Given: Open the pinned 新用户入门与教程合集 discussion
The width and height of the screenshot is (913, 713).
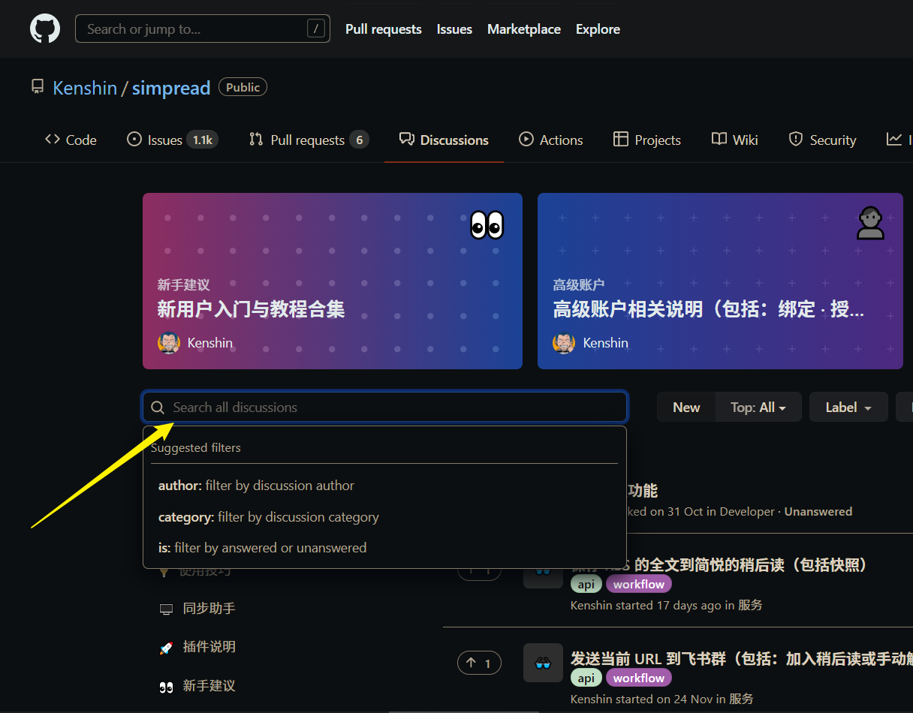Looking at the screenshot, I should tap(251, 309).
